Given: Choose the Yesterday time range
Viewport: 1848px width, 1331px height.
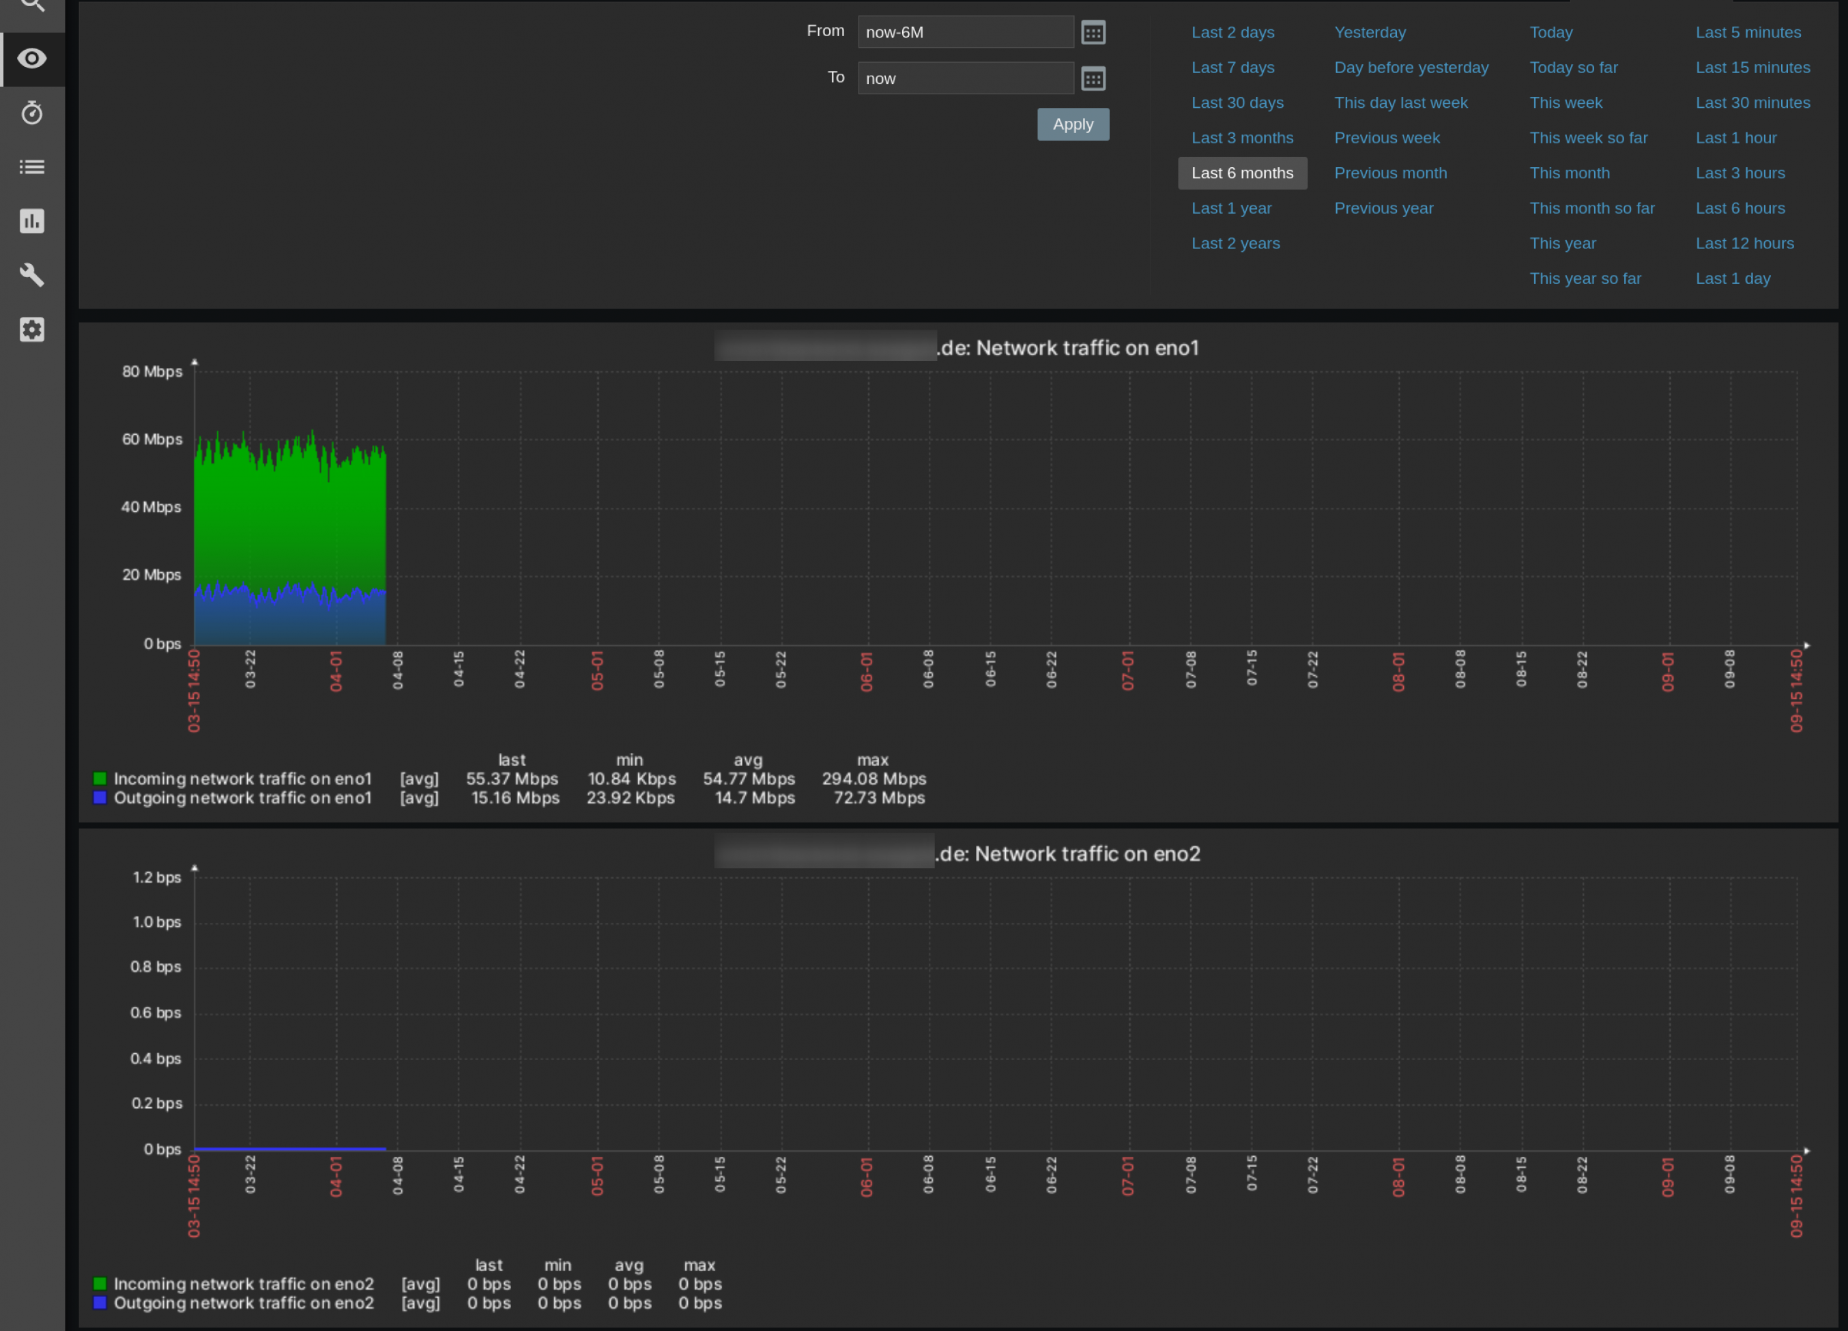Looking at the screenshot, I should pos(1370,33).
